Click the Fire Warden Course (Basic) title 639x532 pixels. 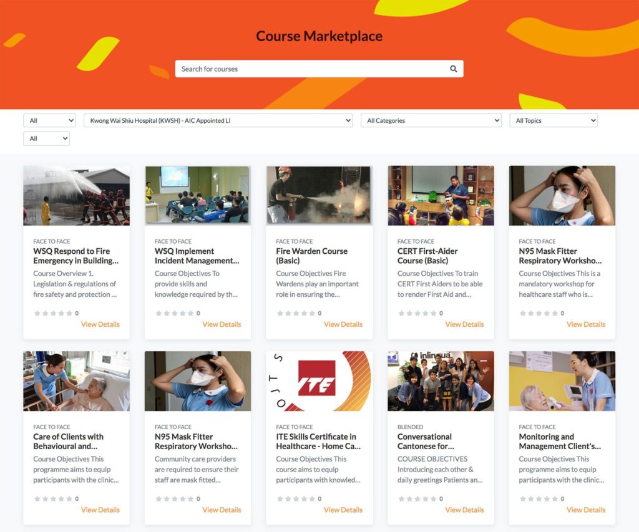[312, 256]
